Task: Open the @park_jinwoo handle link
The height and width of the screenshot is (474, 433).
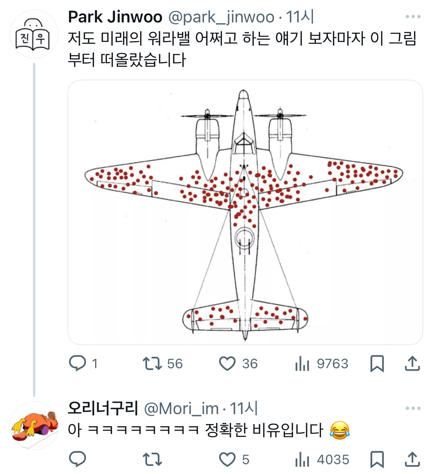Action: pos(222,17)
